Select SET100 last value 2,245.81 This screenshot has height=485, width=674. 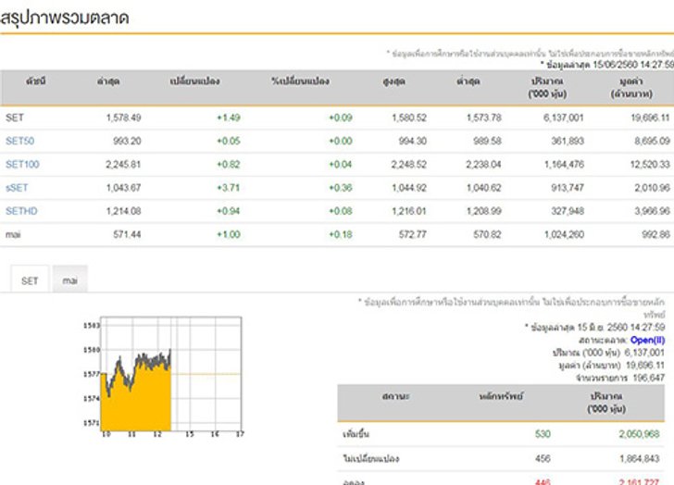pyautogui.click(x=123, y=164)
